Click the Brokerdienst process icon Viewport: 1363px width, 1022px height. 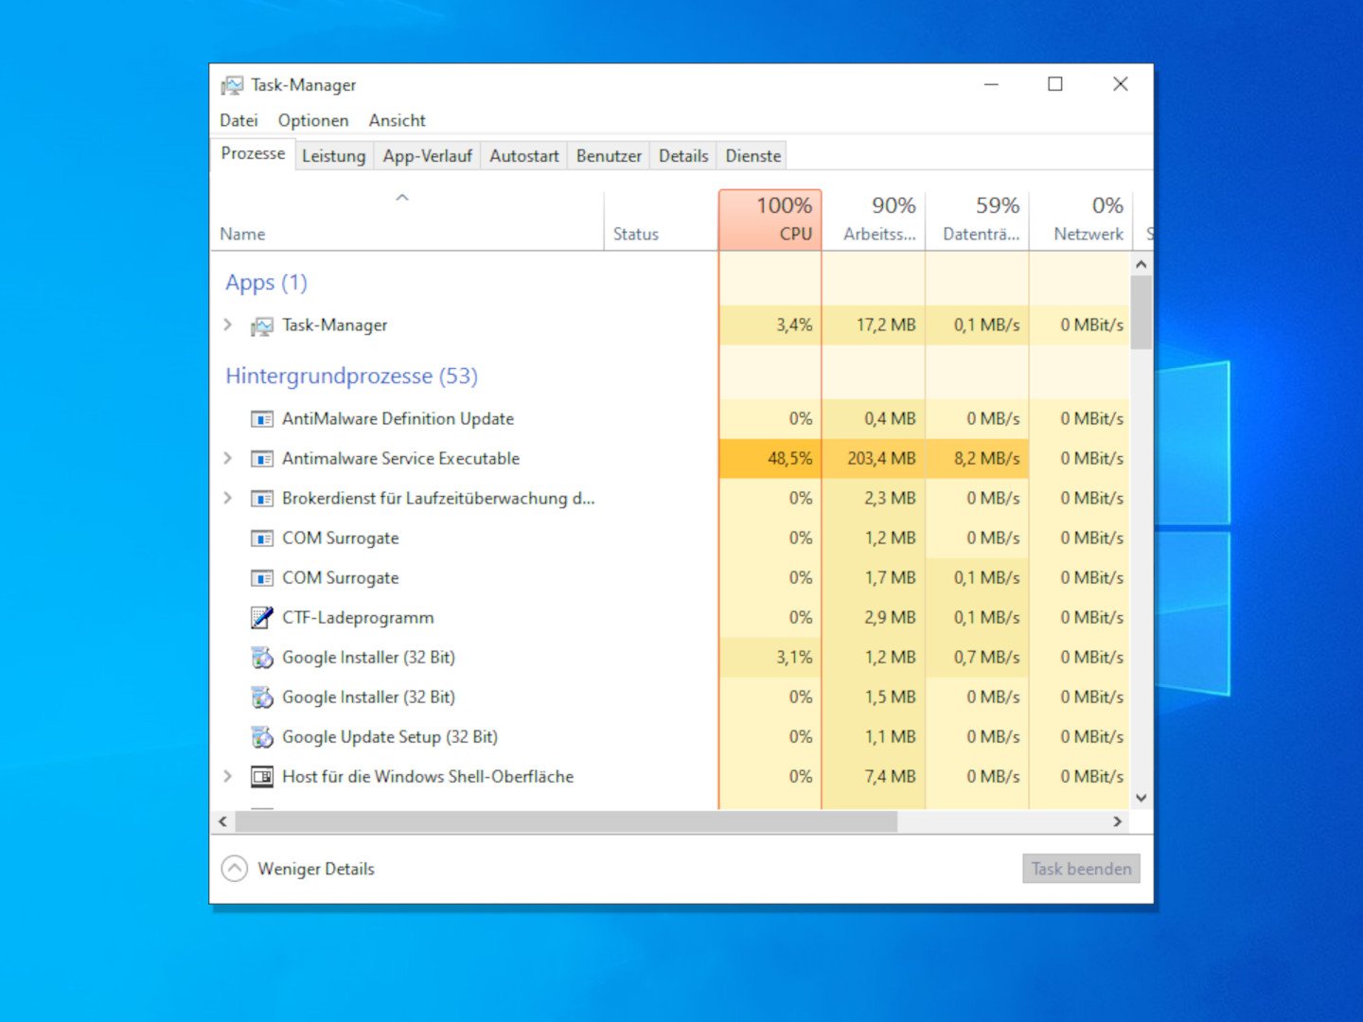click(x=261, y=499)
